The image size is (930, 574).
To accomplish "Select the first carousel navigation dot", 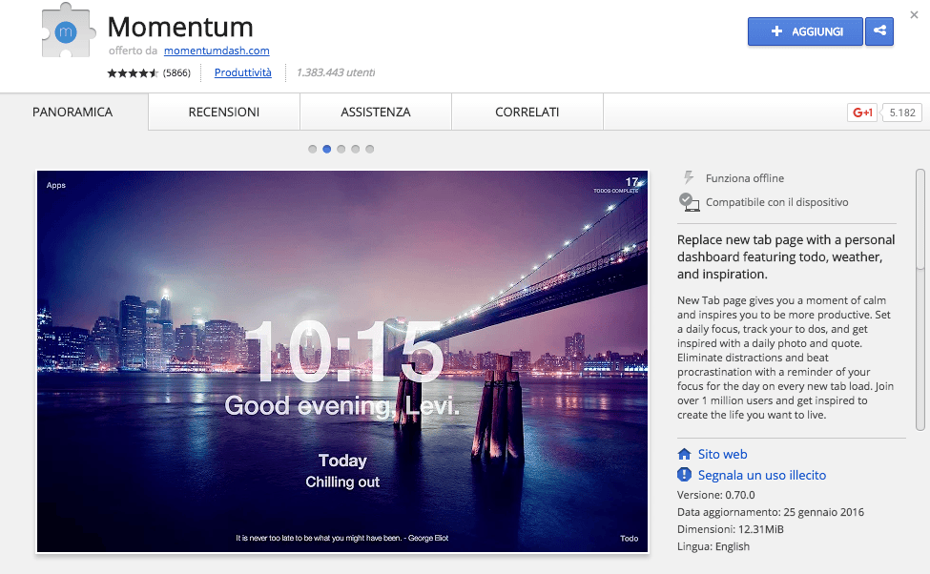I will [312, 149].
